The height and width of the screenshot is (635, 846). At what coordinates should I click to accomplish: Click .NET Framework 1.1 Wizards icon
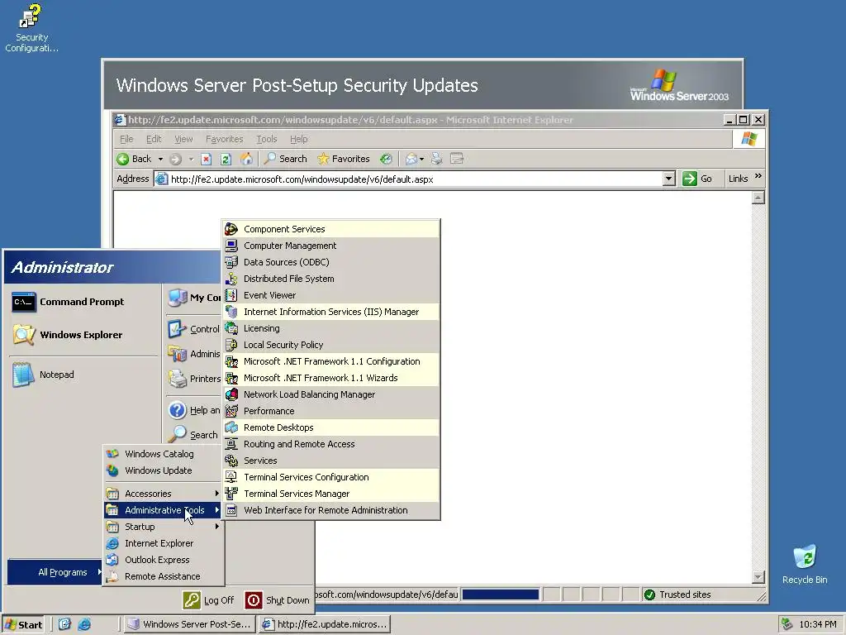click(x=231, y=378)
